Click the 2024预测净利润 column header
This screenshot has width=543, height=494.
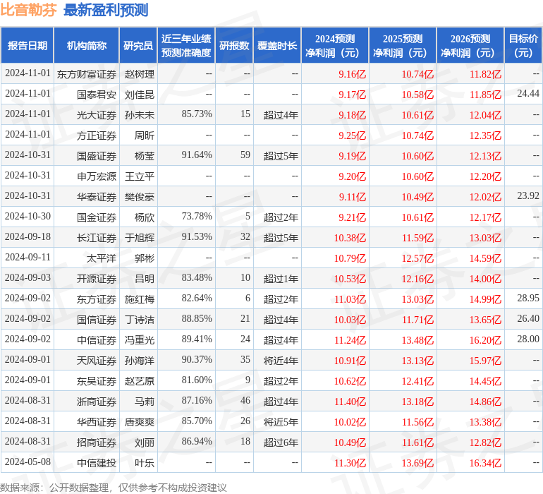334,46
